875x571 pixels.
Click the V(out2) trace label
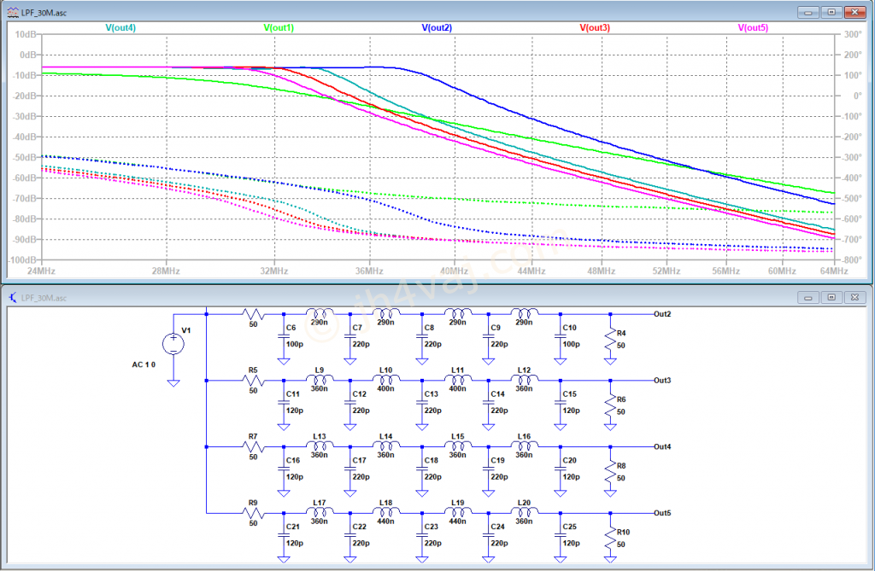coord(437,27)
